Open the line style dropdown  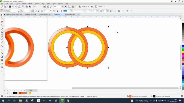coord(84,11)
